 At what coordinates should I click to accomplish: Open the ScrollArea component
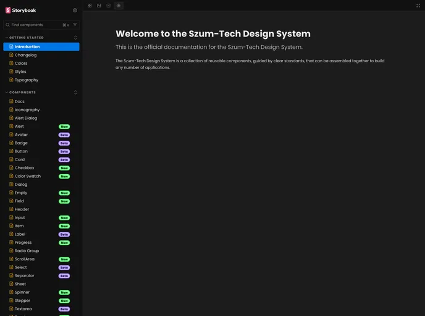[41, 259]
